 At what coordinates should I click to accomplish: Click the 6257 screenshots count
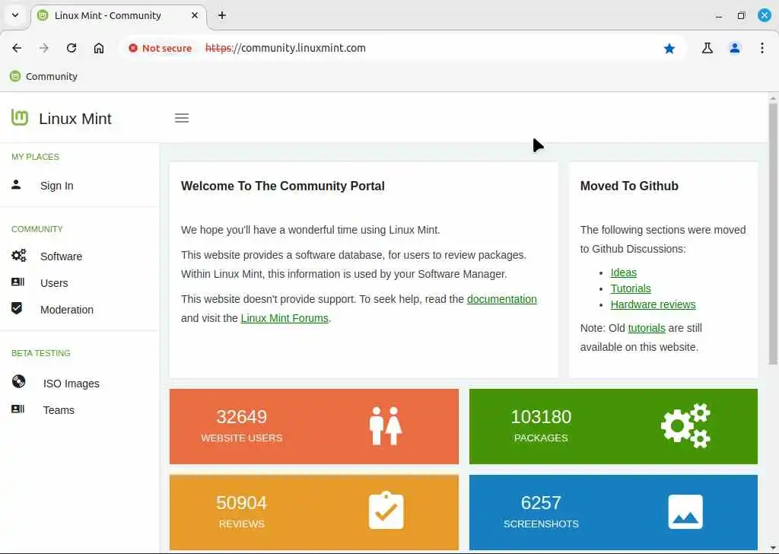tap(541, 503)
